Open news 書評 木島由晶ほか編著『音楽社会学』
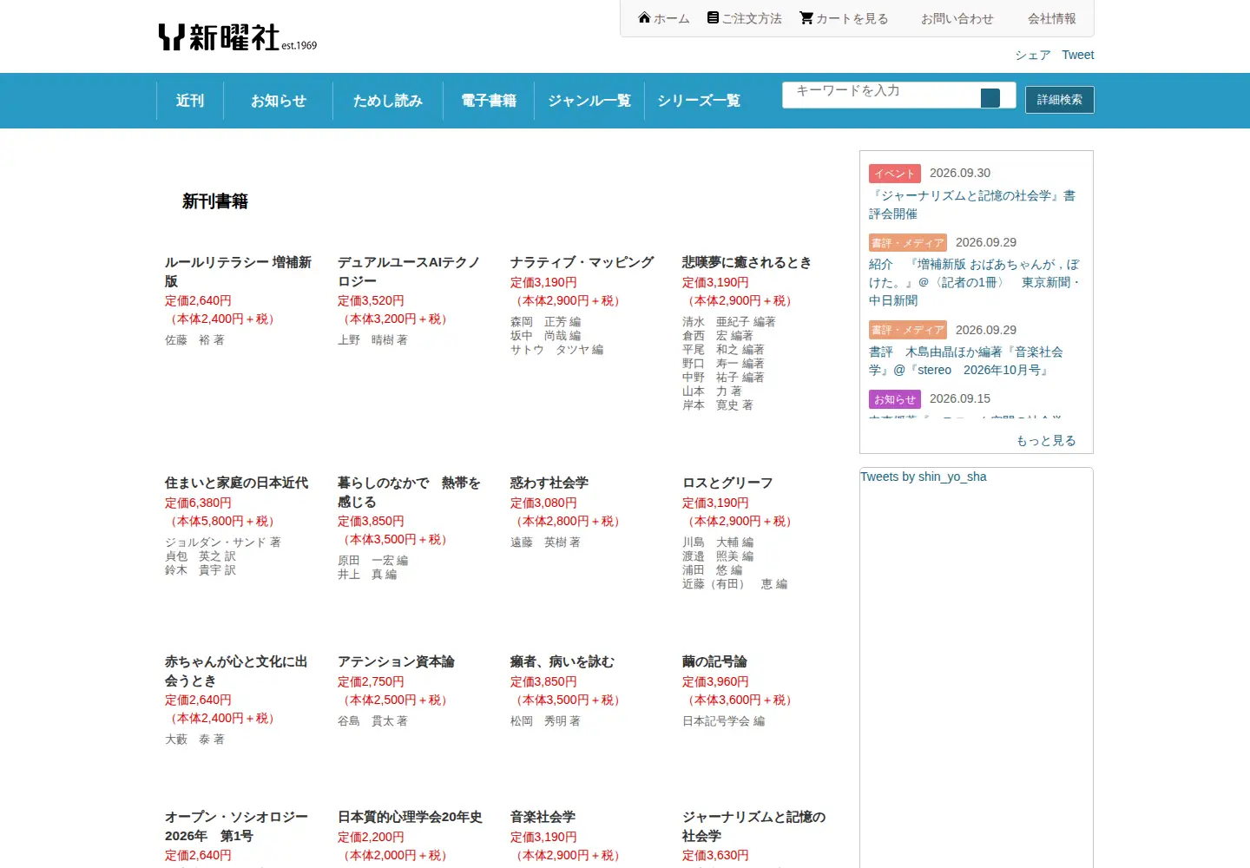 tap(965, 361)
